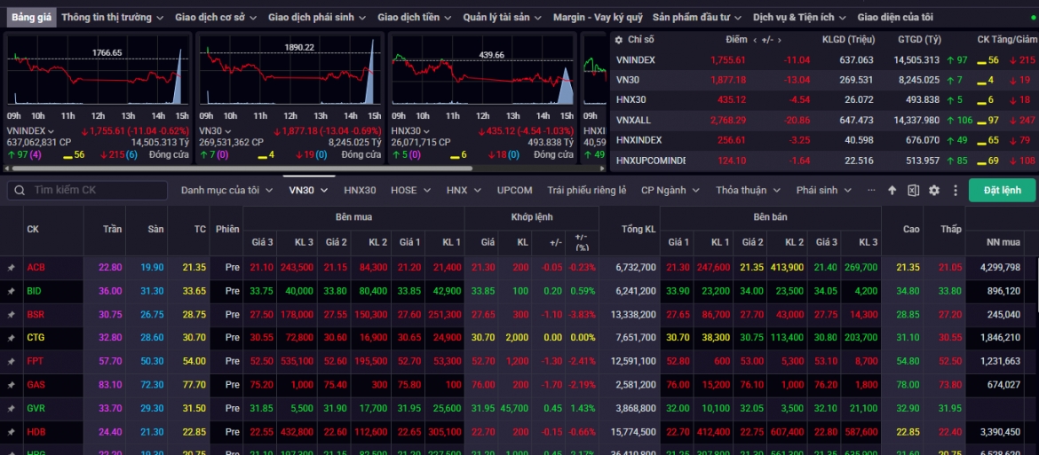This screenshot has height=455, width=1039.
Task: Expand Danh mục của tôi watchlist dropdown
Action: click(226, 191)
